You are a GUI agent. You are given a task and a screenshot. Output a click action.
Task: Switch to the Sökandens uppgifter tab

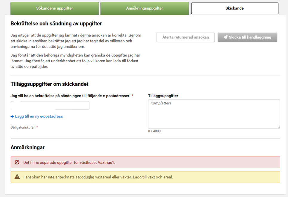(54, 8)
